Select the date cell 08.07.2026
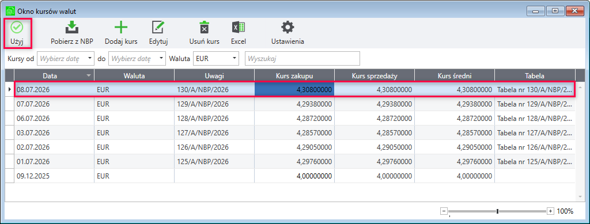The width and height of the screenshot is (590, 224). 54,90
